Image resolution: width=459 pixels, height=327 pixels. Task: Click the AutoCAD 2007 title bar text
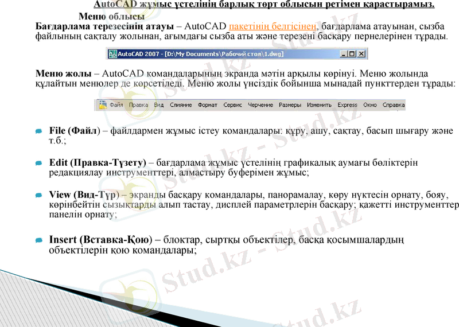point(200,54)
